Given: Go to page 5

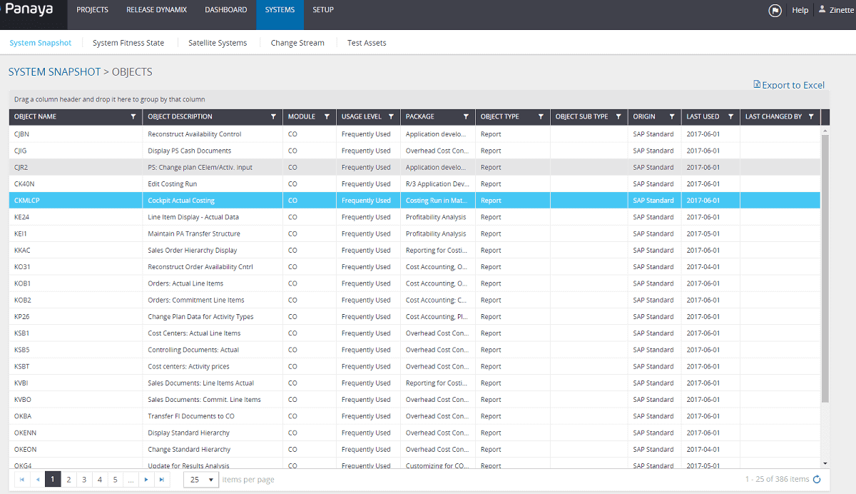Looking at the screenshot, I should [115, 480].
